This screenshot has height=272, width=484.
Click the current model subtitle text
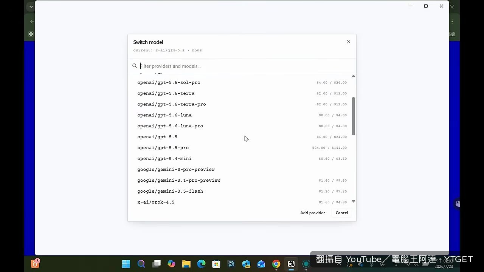point(168,50)
